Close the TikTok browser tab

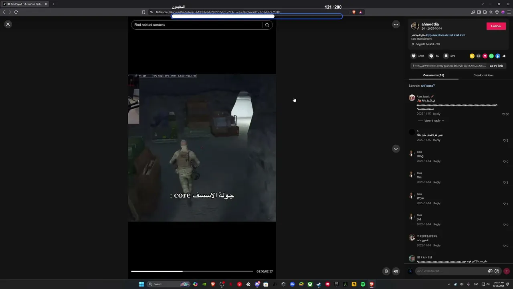point(46,4)
